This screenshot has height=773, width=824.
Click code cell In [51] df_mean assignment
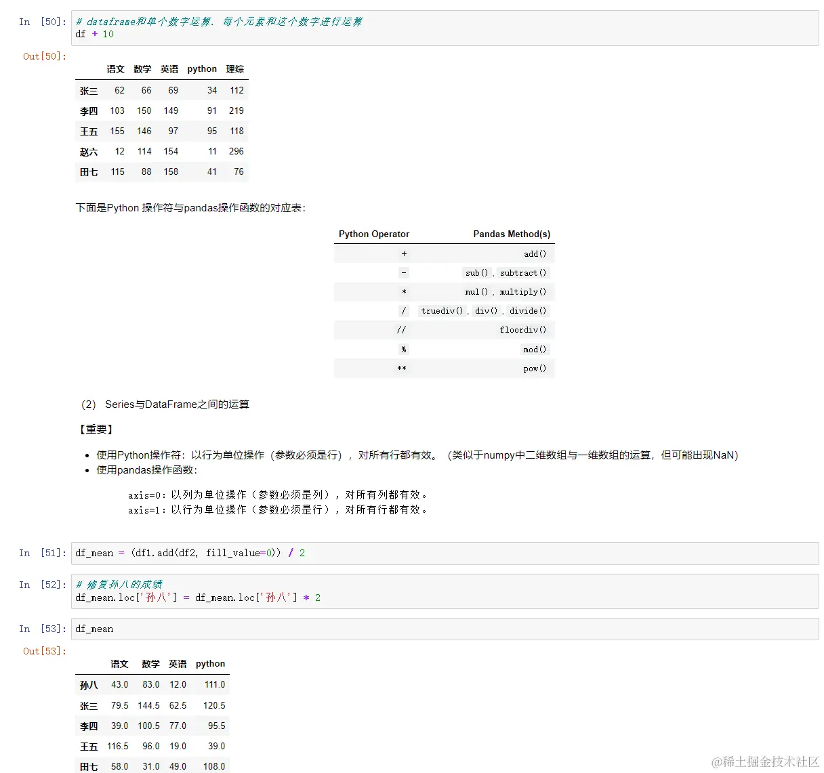pos(445,553)
